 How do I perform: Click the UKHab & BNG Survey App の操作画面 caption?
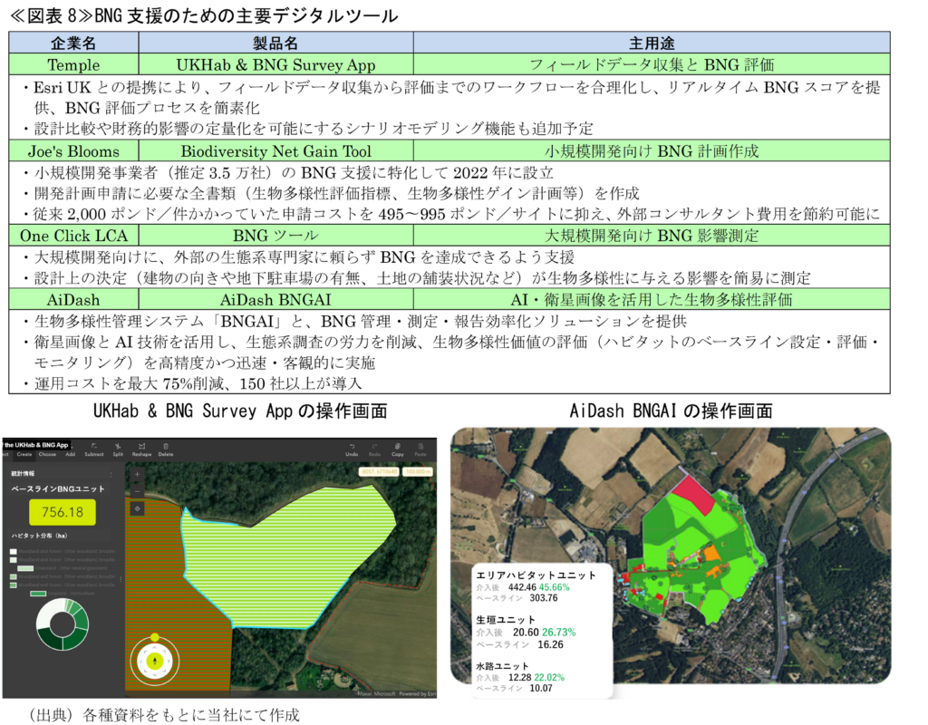[x=240, y=411]
